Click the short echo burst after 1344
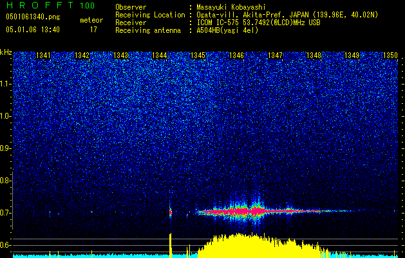The width and height of the screenshot is (405, 258). [x=171, y=212]
